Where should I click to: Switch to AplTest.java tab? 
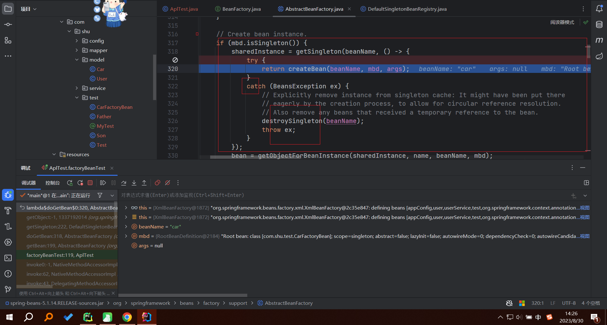180,9
